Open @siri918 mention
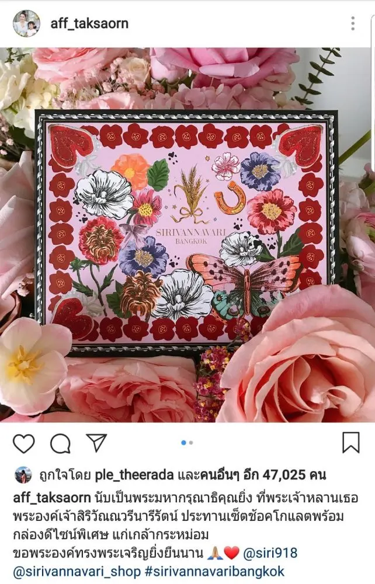 click(270, 553)
